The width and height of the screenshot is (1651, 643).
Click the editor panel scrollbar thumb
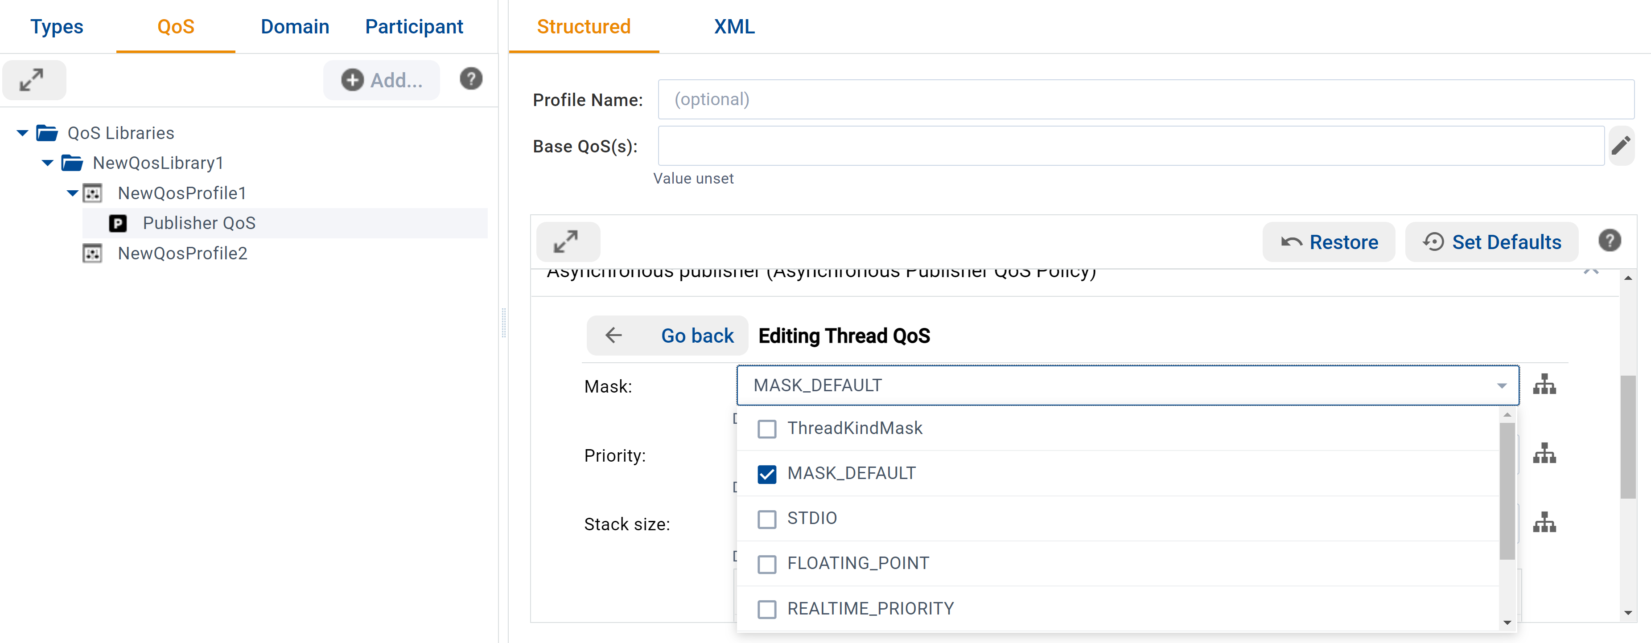click(x=1627, y=437)
